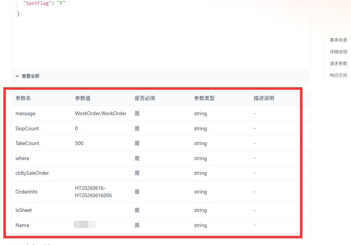Select the 参数类型 column header

coord(204,98)
